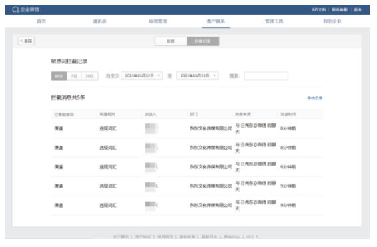The image size is (377, 247).
Task: Select the 拦截记录 toggle tab
Action: 203,41
